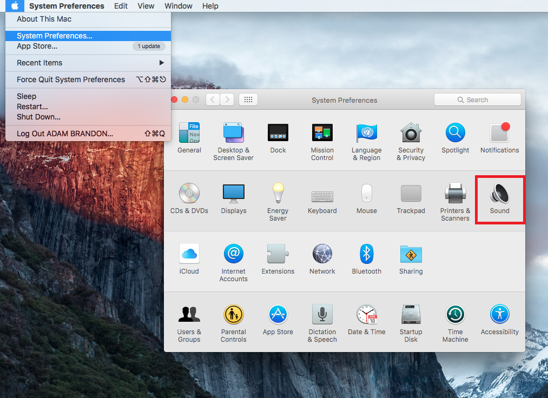
Task: Choose System Preferences... in Apple menu
Action: [x=88, y=36]
